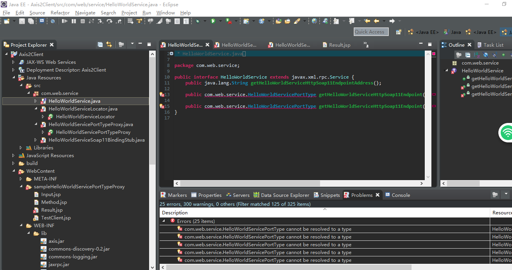Open the Task List view
The image size is (512, 270).
coord(490,45)
